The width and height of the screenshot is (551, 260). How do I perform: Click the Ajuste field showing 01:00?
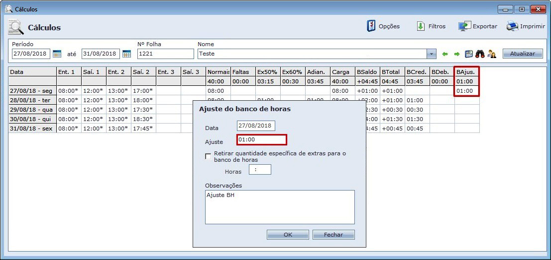point(261,140)
